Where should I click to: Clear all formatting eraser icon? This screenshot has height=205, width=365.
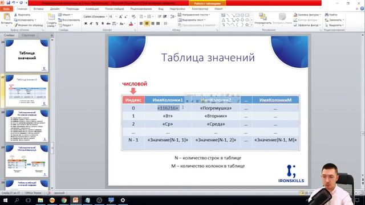click(133, 17)
